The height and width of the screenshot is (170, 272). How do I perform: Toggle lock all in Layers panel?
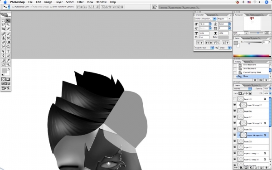(x=250, y=93)
